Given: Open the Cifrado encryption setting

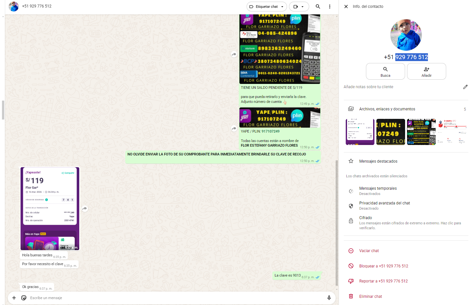Looking at the screenshot, I should (365, 218).
